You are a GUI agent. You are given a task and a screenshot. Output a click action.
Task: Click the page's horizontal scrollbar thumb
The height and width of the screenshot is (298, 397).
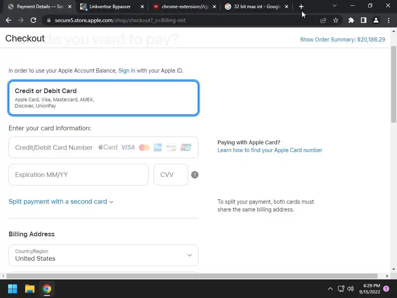point(192,276)
